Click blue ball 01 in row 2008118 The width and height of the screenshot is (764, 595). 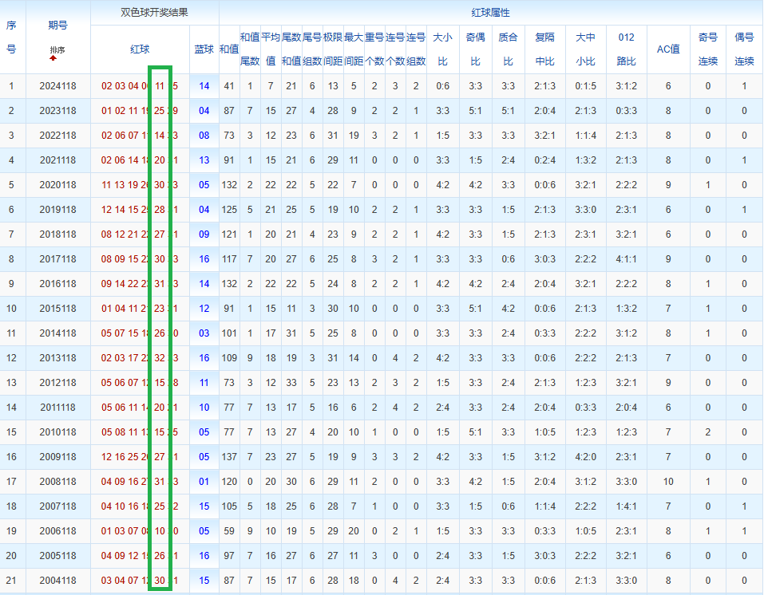(x=204, y=482)
